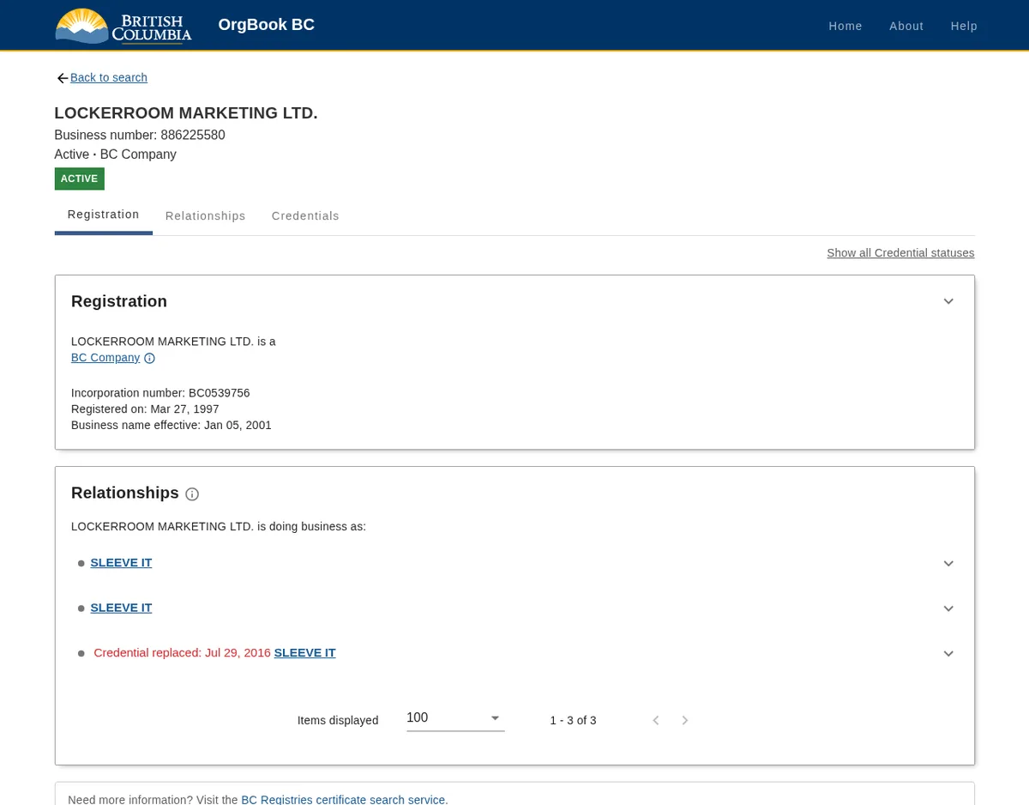This screenshot has height=805, width=1029.
Task: Click Credential replaced: Jul 29, 2016 text
Action: [x=182, y=653]
